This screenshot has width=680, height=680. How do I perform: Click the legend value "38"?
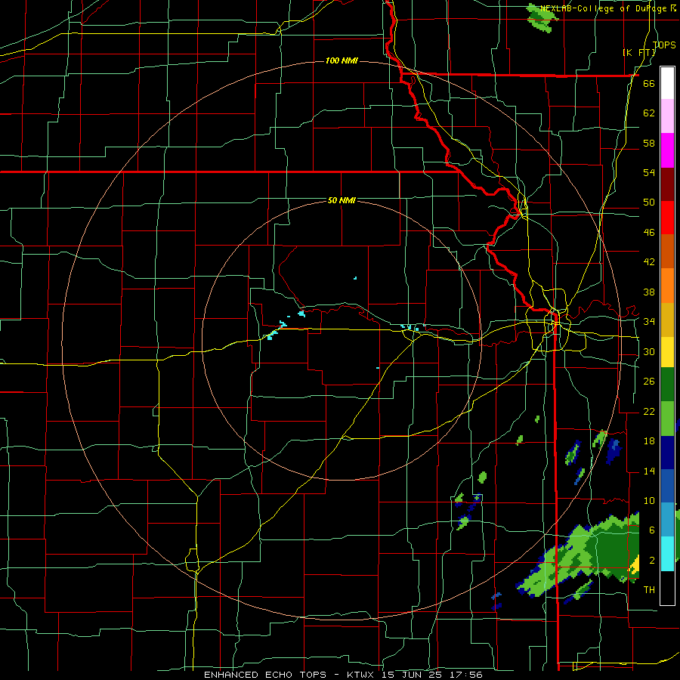tap(649, 292)
